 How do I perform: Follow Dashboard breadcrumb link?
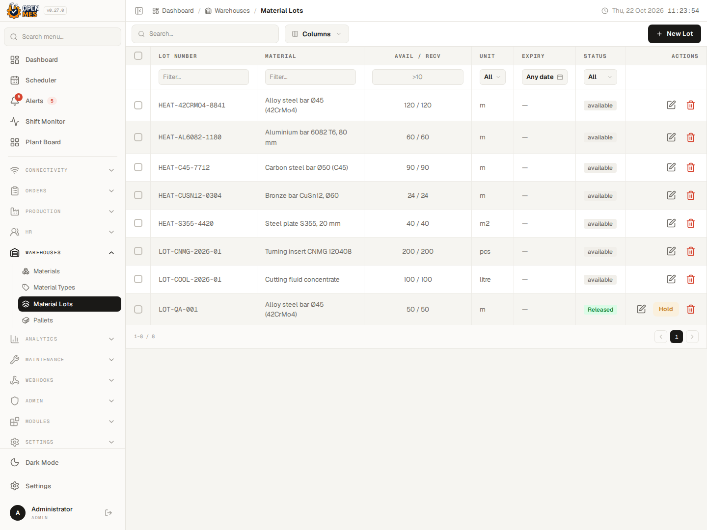tap(173, 11)
